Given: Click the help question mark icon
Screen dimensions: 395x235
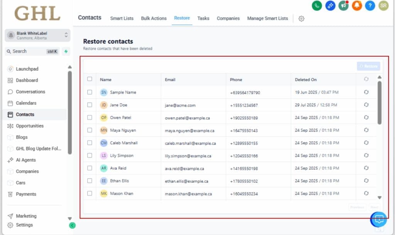Looking at the screenshot, I should click(370, 6).
